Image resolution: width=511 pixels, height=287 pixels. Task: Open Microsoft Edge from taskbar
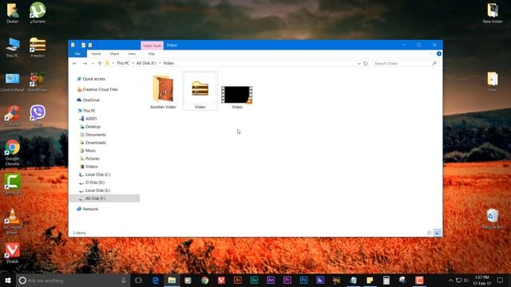coord(156,280)
